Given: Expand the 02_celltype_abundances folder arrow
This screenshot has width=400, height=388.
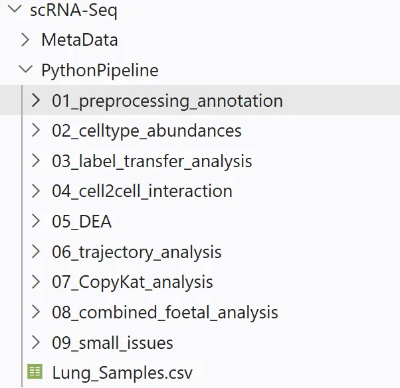Looking at the screenshot, I should tap(37, 131).
